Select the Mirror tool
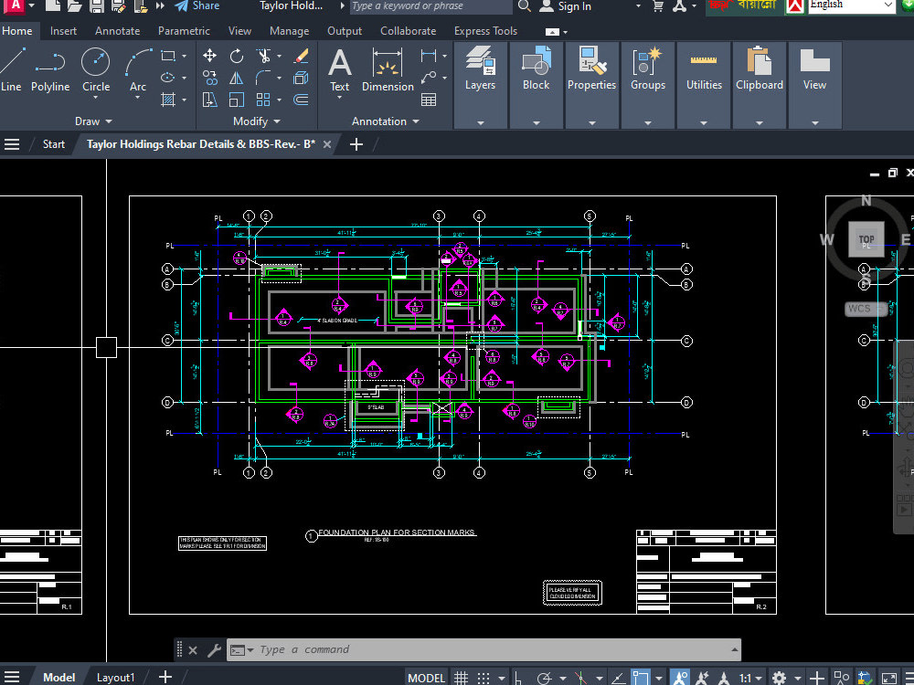The image size is (914, 685). point(234,78)
